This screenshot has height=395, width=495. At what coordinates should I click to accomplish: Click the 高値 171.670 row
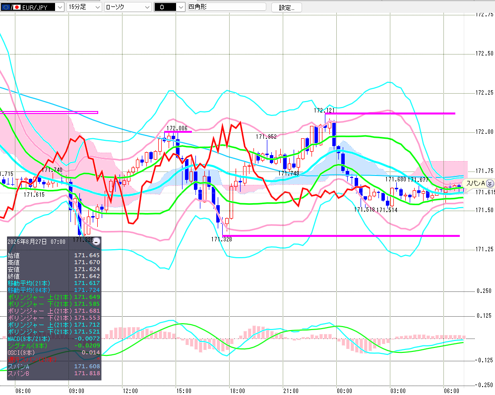pos(54,262)
